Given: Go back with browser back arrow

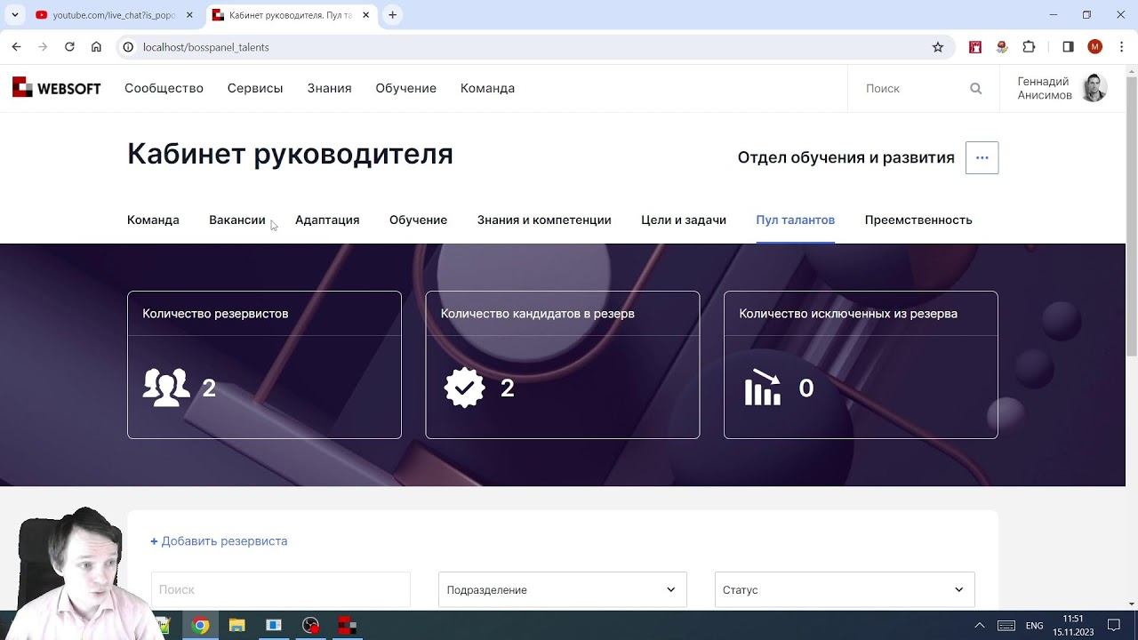Looking at the screenshot, I should 16,47.
